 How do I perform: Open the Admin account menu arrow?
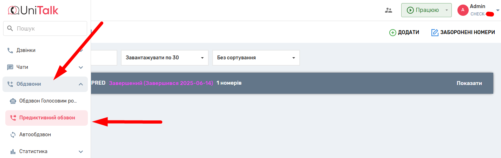click(497, 11)
